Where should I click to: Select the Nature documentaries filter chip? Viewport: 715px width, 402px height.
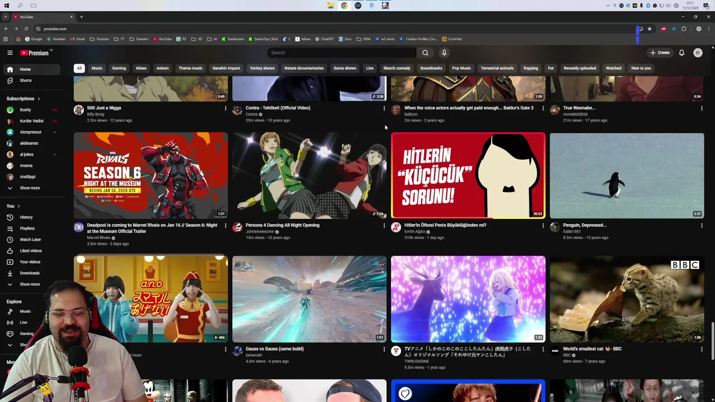tap(304, 68)
